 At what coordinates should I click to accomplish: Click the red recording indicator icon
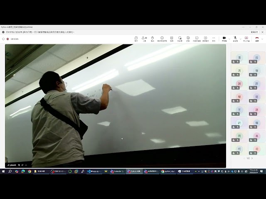coord(7,39)
